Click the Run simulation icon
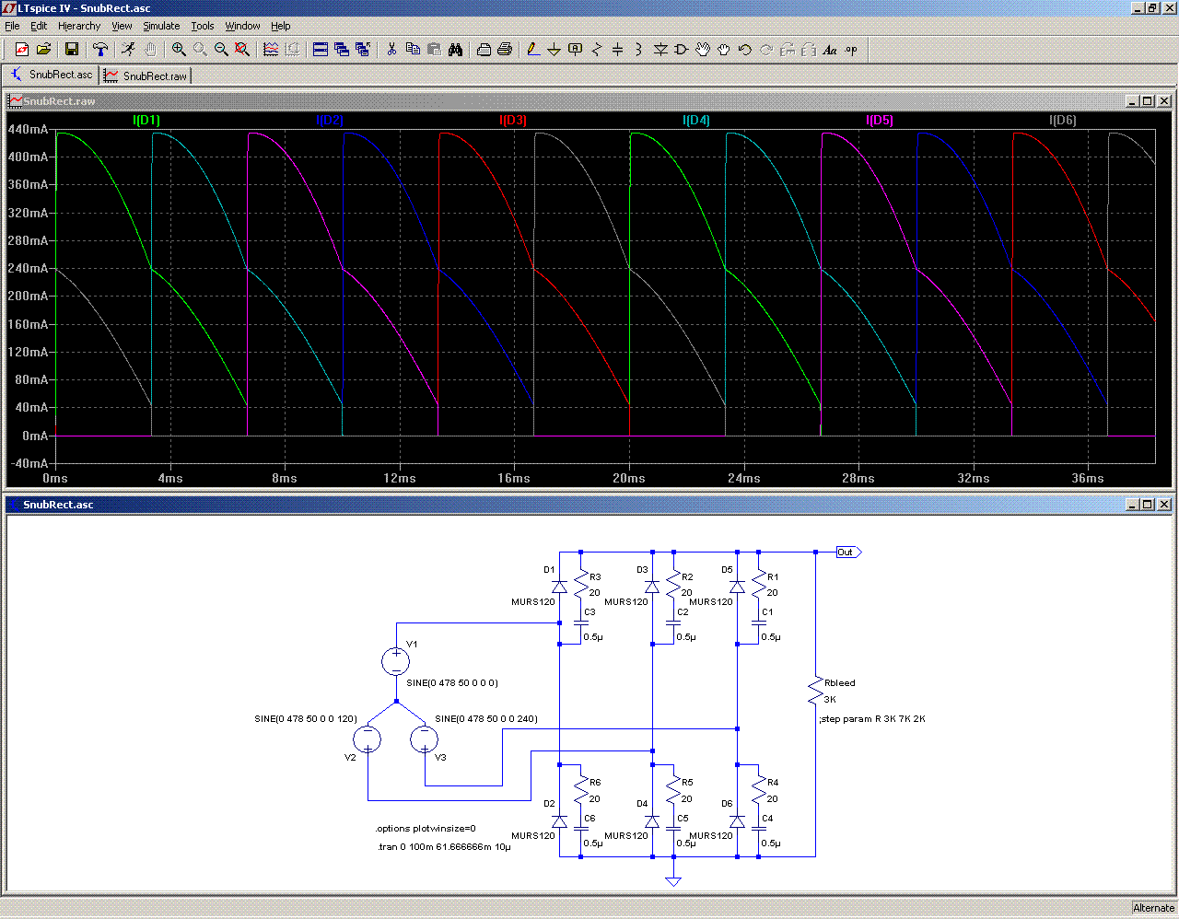The image size is (1179, 919). pyautogui.click(x=128, y=50)
